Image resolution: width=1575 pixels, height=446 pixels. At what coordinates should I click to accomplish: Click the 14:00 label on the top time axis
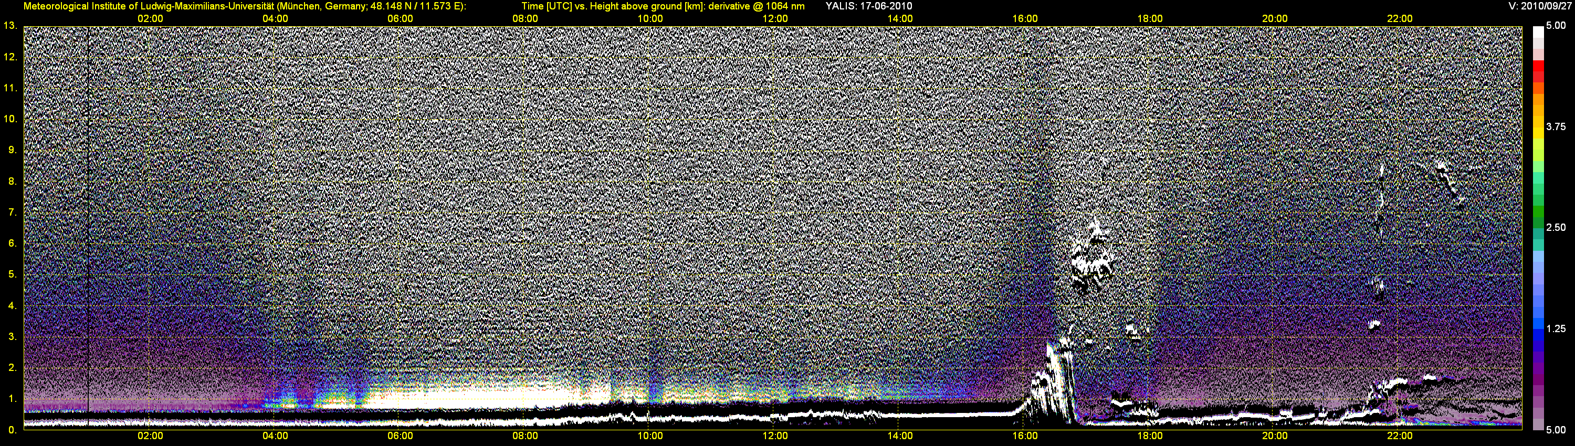[x=900, y=19]
